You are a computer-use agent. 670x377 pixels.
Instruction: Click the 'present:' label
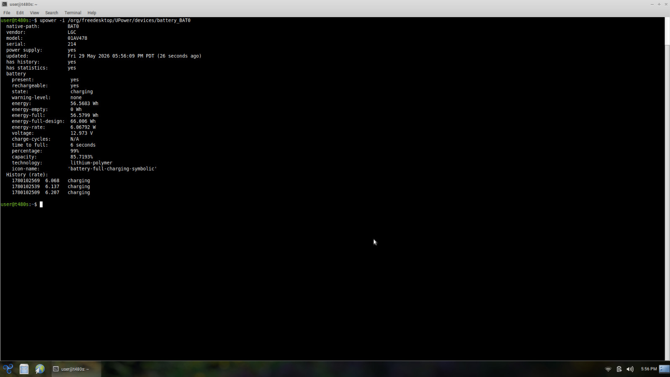click(x=23, y=80)
